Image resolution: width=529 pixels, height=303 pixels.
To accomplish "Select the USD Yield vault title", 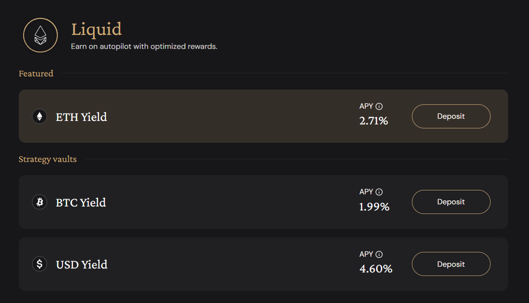I will tap(82, 265).
